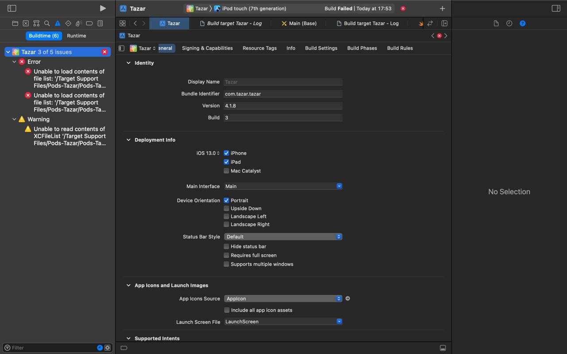Viewport: 567px width, 354px height.
Task: Switch to Resource Tags tab
Action: pyautogui.click(x=260, y=48)
